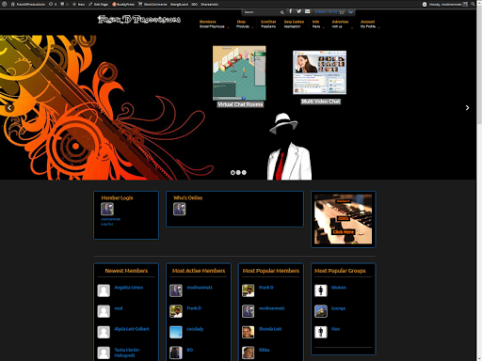
Task: Open the Facebook icon in the top bar
Action: (291, 11)
